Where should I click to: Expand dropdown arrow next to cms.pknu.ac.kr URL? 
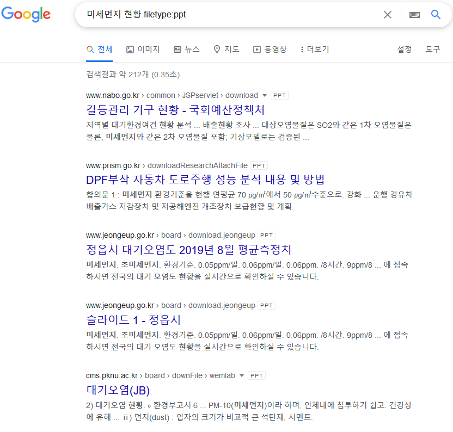pyautogui.click(x=242, y=376)
